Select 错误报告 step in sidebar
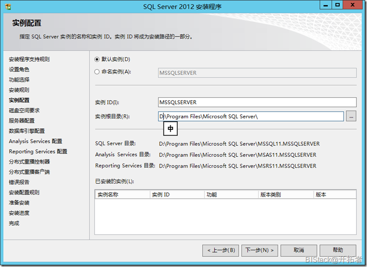367x267 pixels. (x=19, y=182)
